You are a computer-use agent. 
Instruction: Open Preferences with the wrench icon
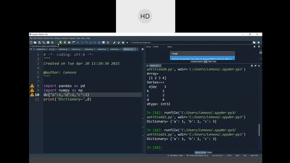point(114,43)
